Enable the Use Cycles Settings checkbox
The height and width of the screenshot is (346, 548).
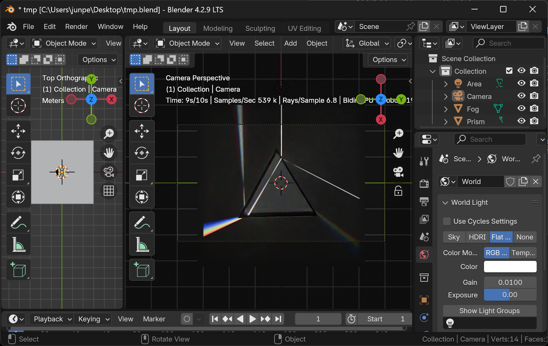(x=447, y=221)
